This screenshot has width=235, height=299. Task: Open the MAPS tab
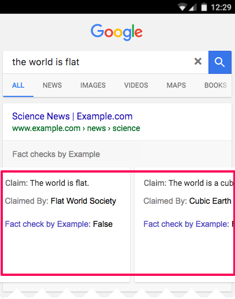click(x=176, y=85)
